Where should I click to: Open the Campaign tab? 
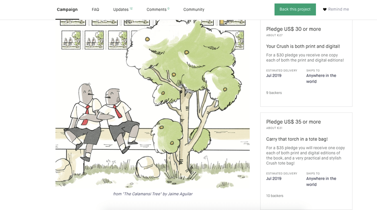point(67,10)
